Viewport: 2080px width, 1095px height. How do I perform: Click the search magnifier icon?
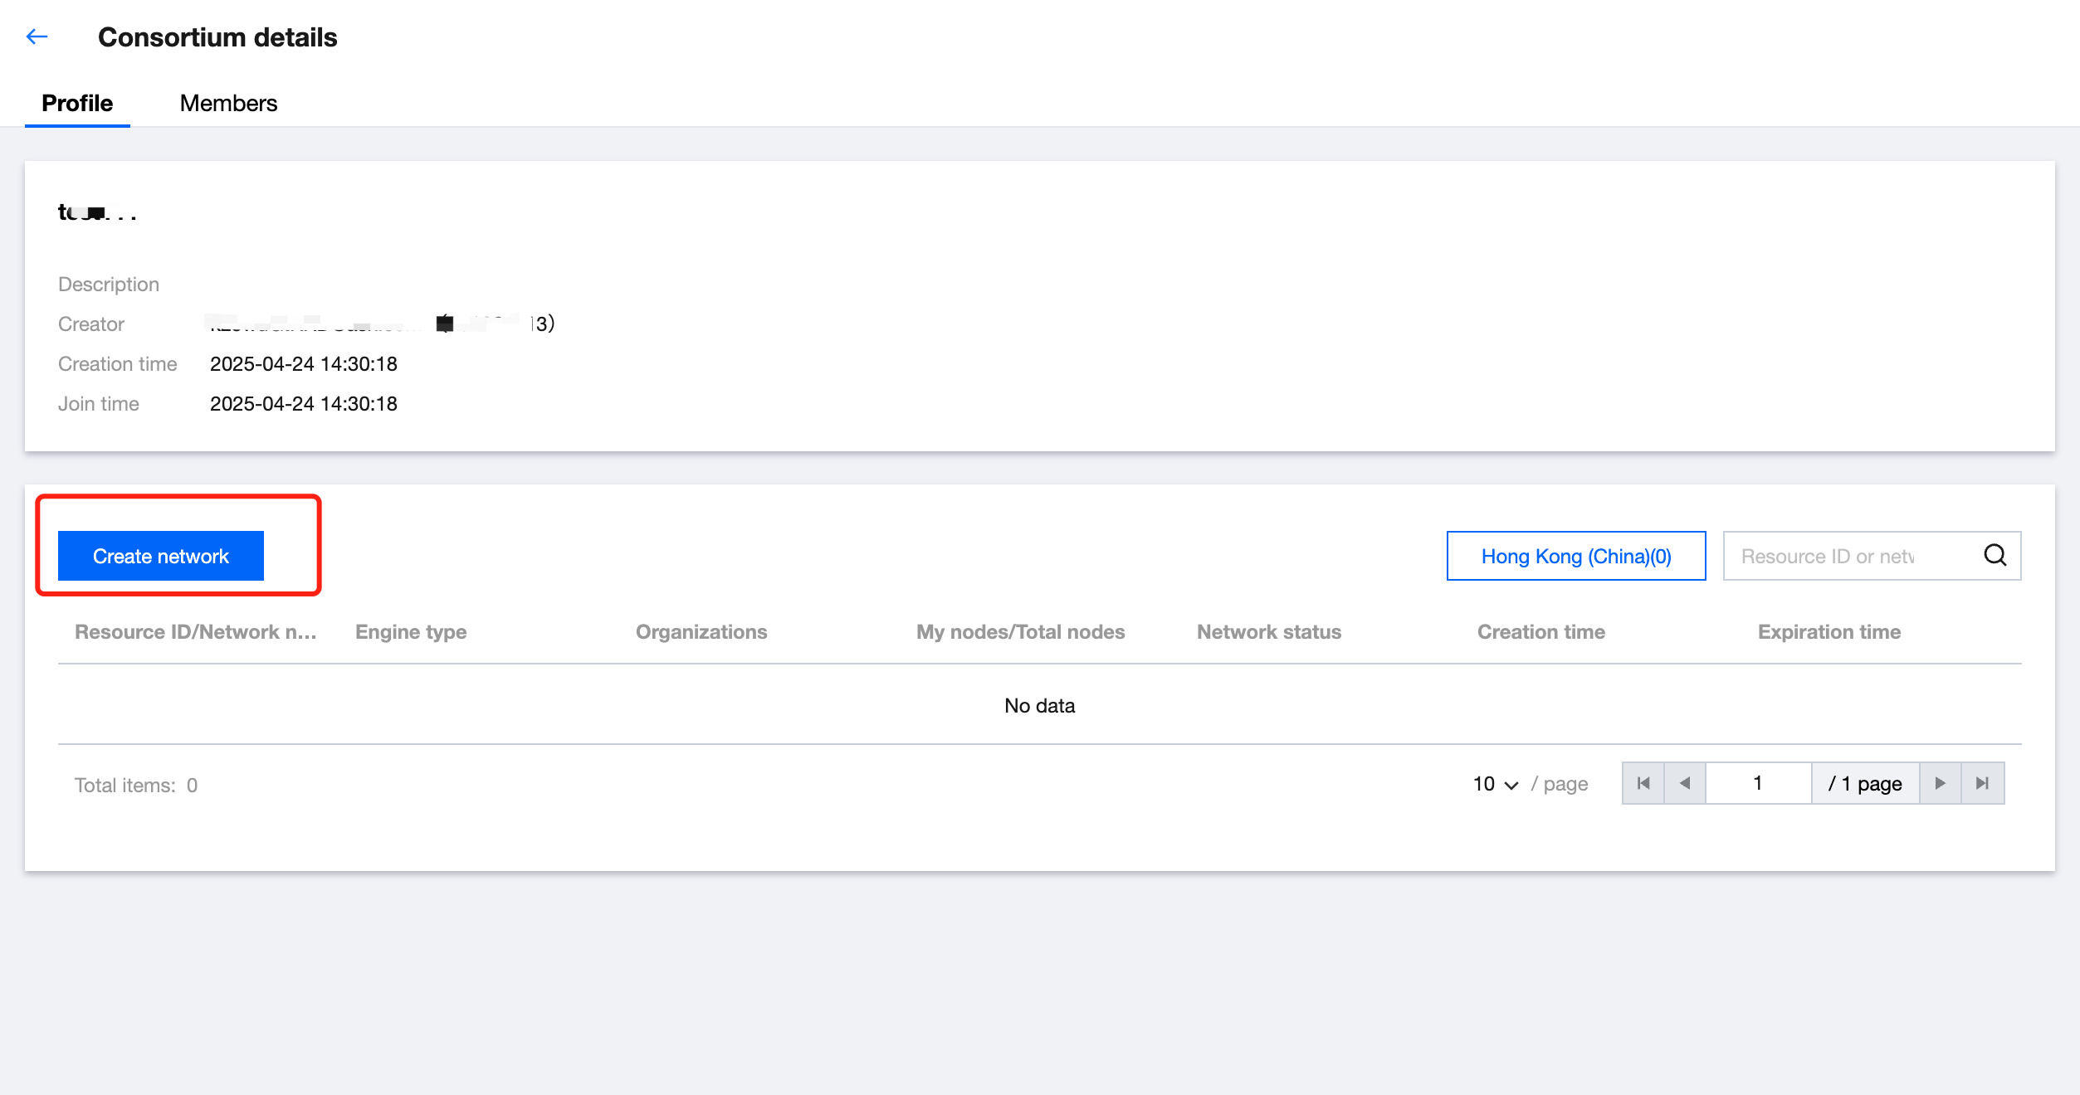pos(1995,555)
